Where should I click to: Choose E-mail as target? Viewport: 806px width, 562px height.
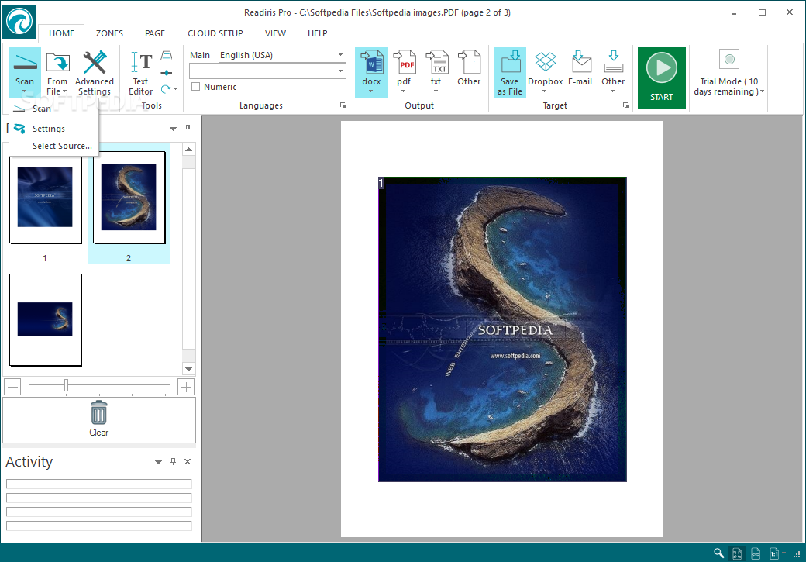[x=580, y=68]
